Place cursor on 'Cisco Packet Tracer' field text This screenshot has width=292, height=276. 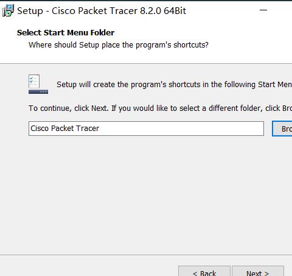65,129
